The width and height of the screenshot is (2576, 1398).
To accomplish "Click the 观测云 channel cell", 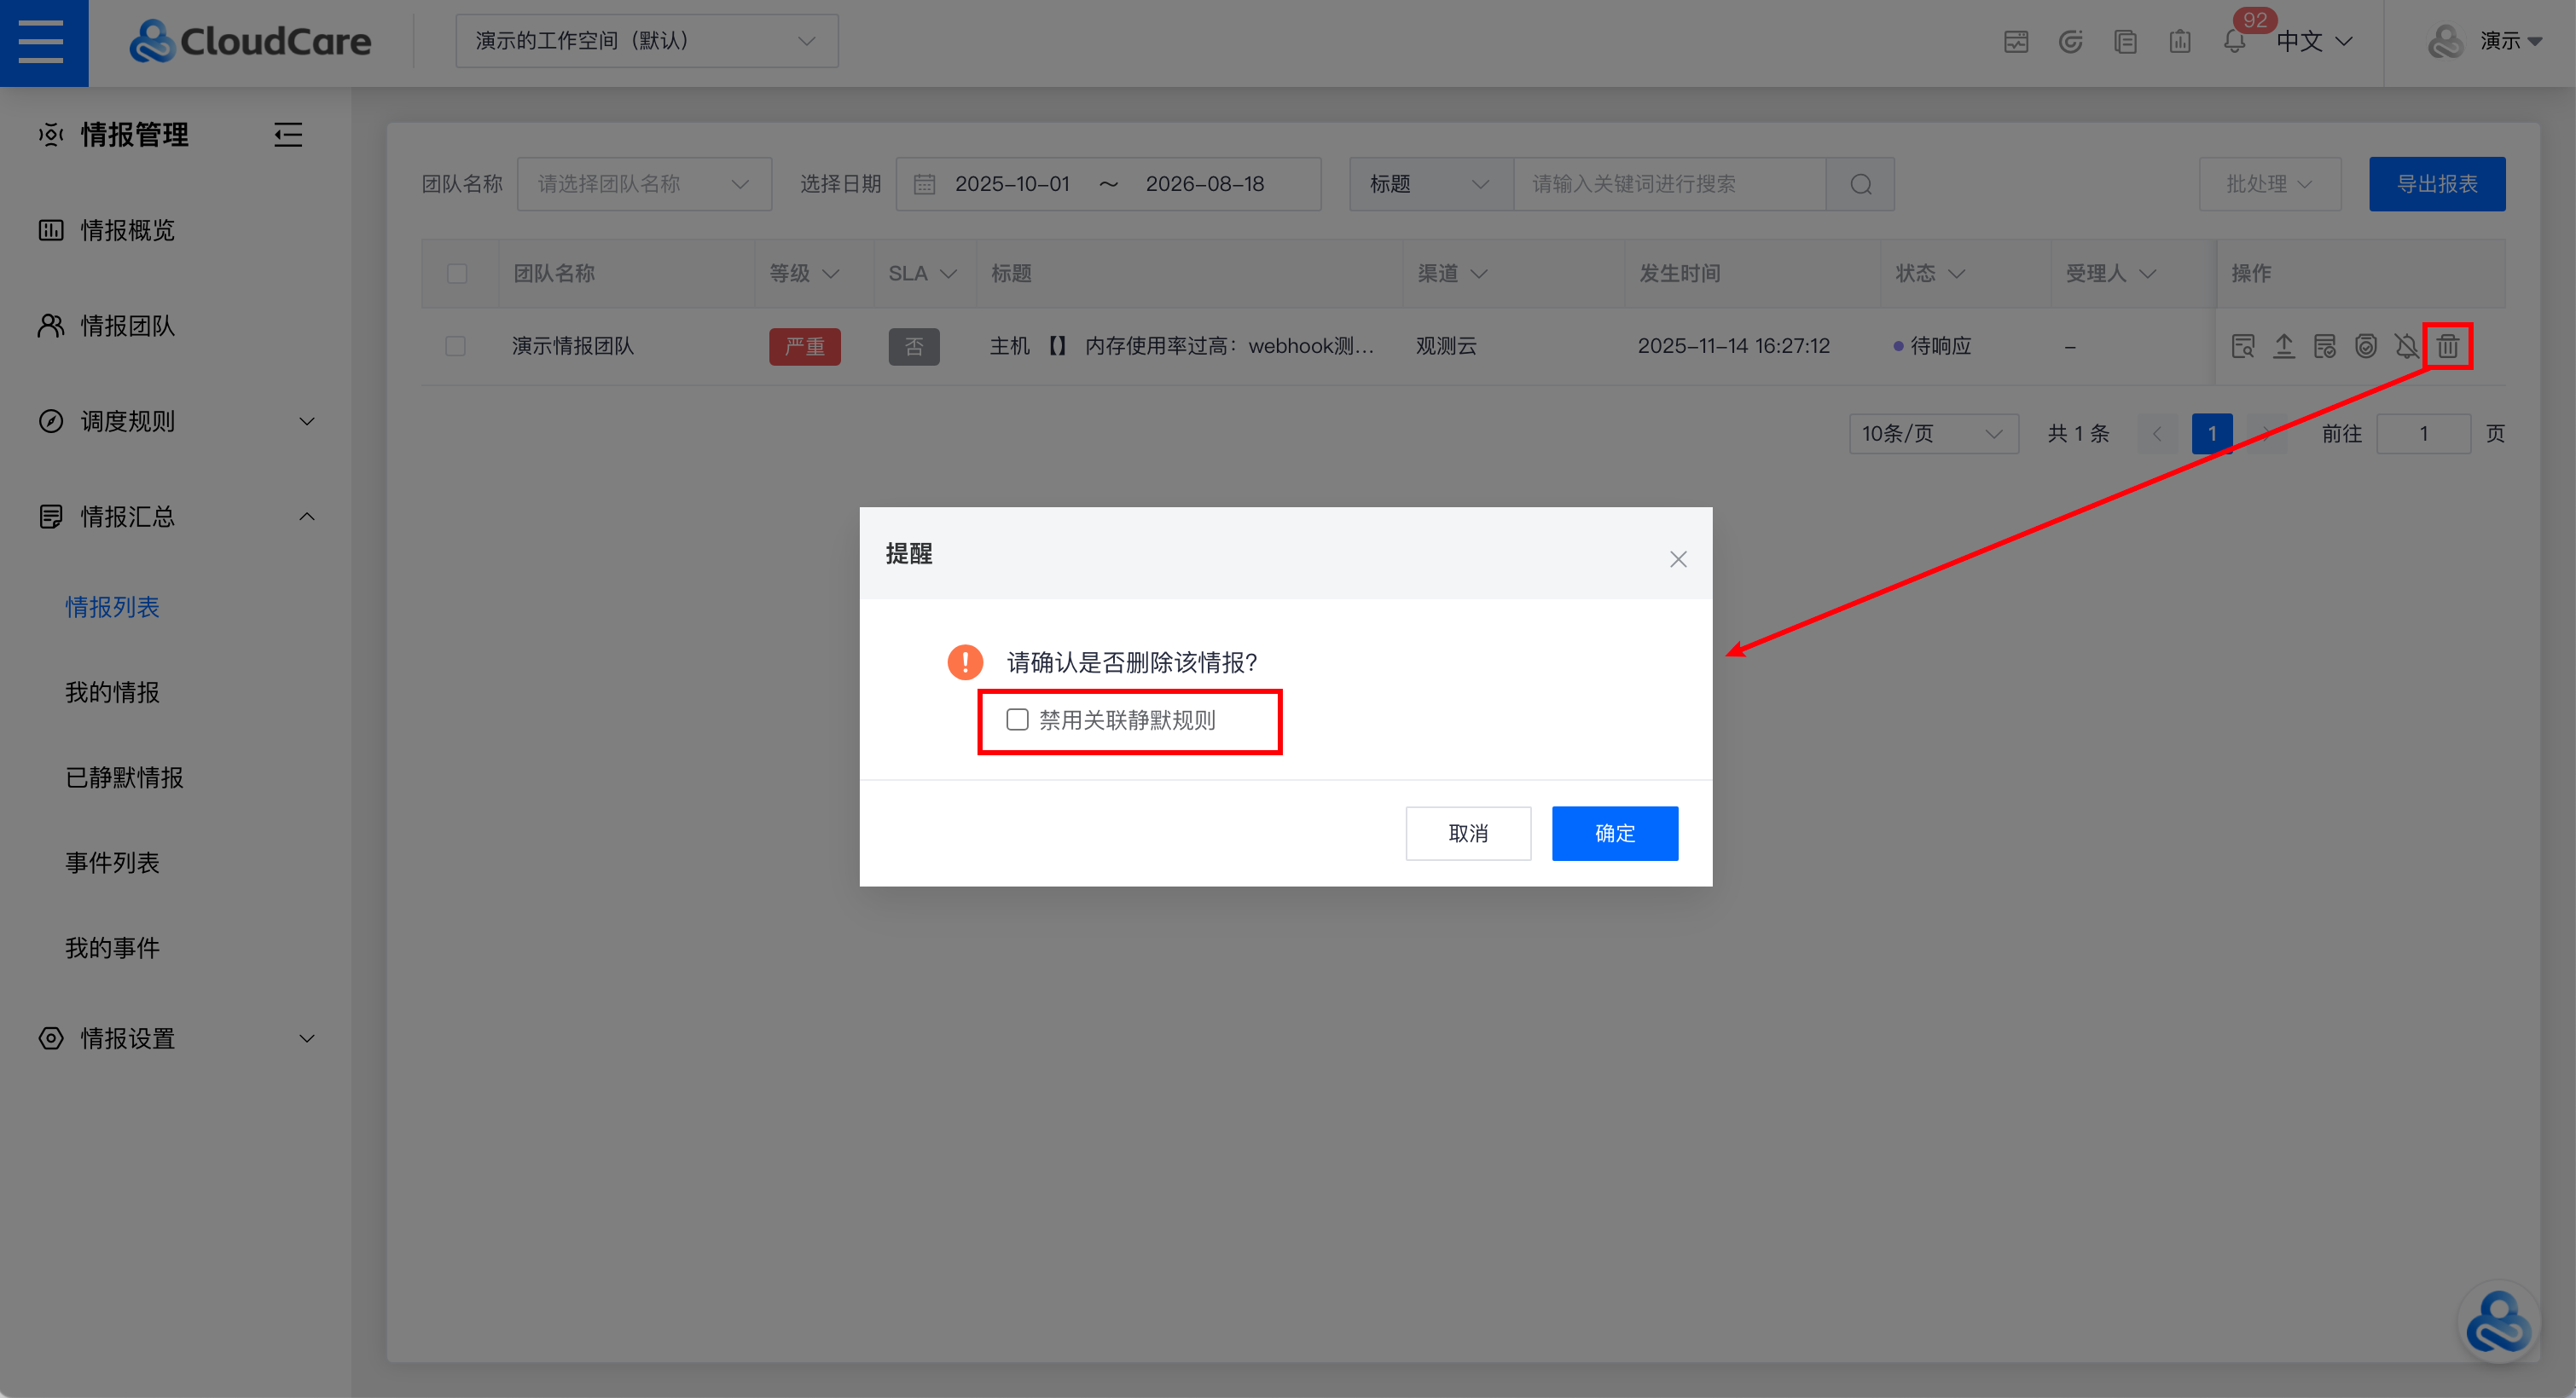I will coord(1446,347).
